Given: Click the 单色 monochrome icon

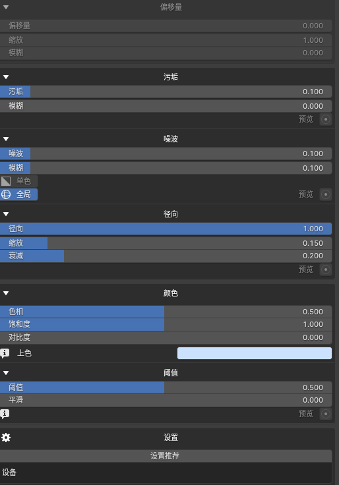Looking at the screenshot, I should pyautogui.click(x=6, y=181).
